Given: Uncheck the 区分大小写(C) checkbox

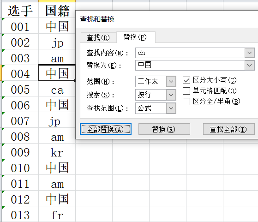Looking at the screenshot, I should click(x=186, y=80).
